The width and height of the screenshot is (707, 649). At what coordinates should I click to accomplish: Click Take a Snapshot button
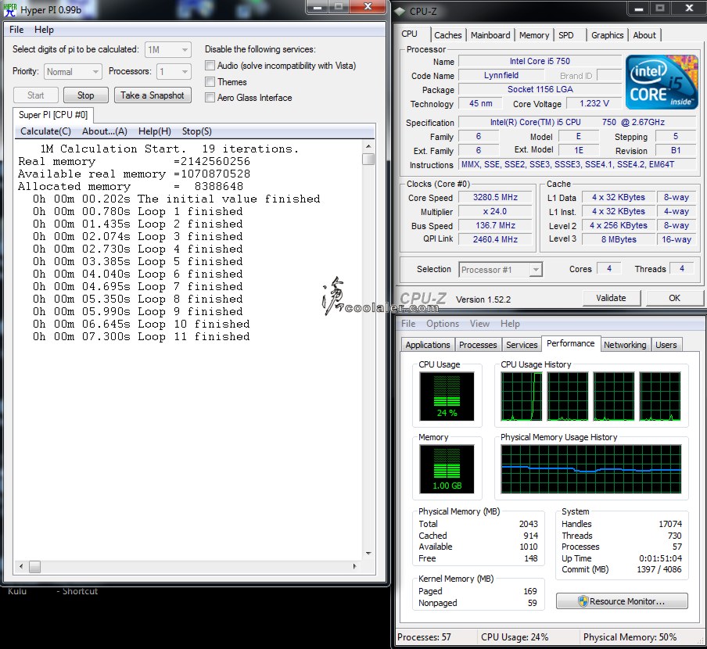[x=153, y=95]
